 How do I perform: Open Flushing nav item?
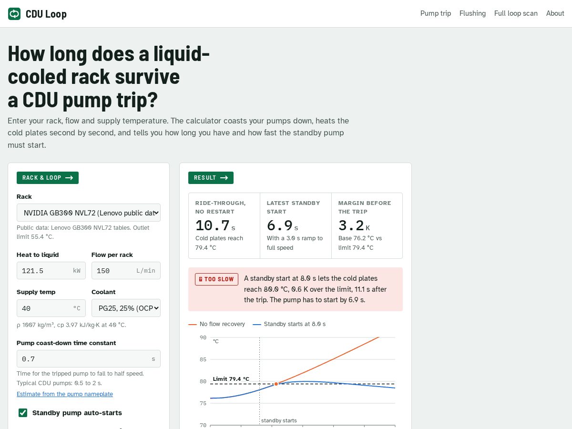tap(472, 13)
